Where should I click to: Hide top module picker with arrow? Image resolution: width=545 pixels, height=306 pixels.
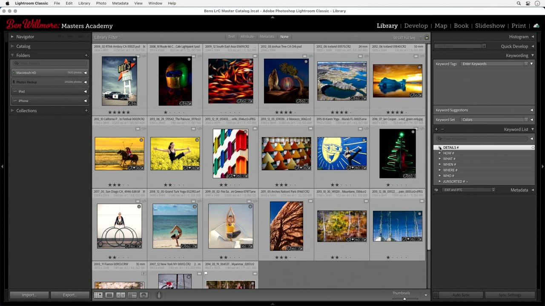coord(272,17)
